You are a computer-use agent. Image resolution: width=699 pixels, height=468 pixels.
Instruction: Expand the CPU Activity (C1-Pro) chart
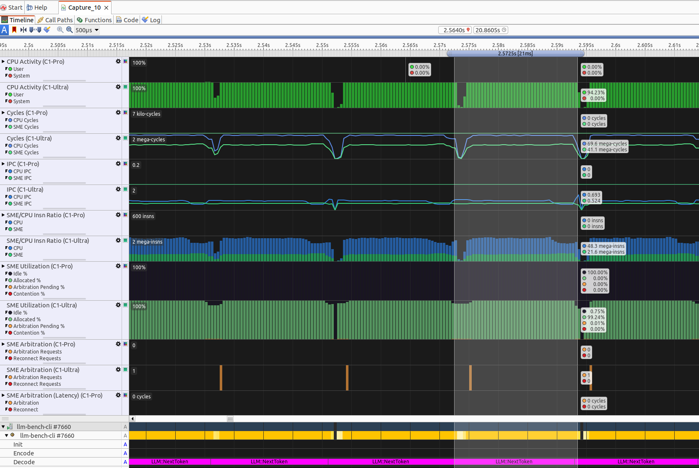(x=3, y=61)
